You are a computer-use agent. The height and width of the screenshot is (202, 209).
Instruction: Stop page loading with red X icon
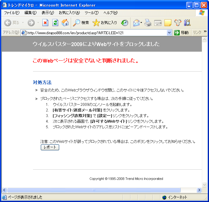tap(45, 23)
